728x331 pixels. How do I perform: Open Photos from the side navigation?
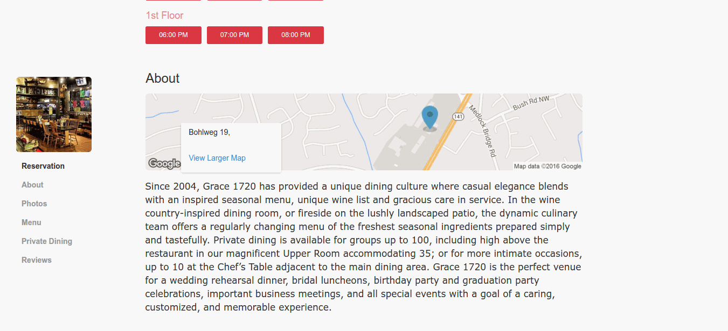coord(34,204)
